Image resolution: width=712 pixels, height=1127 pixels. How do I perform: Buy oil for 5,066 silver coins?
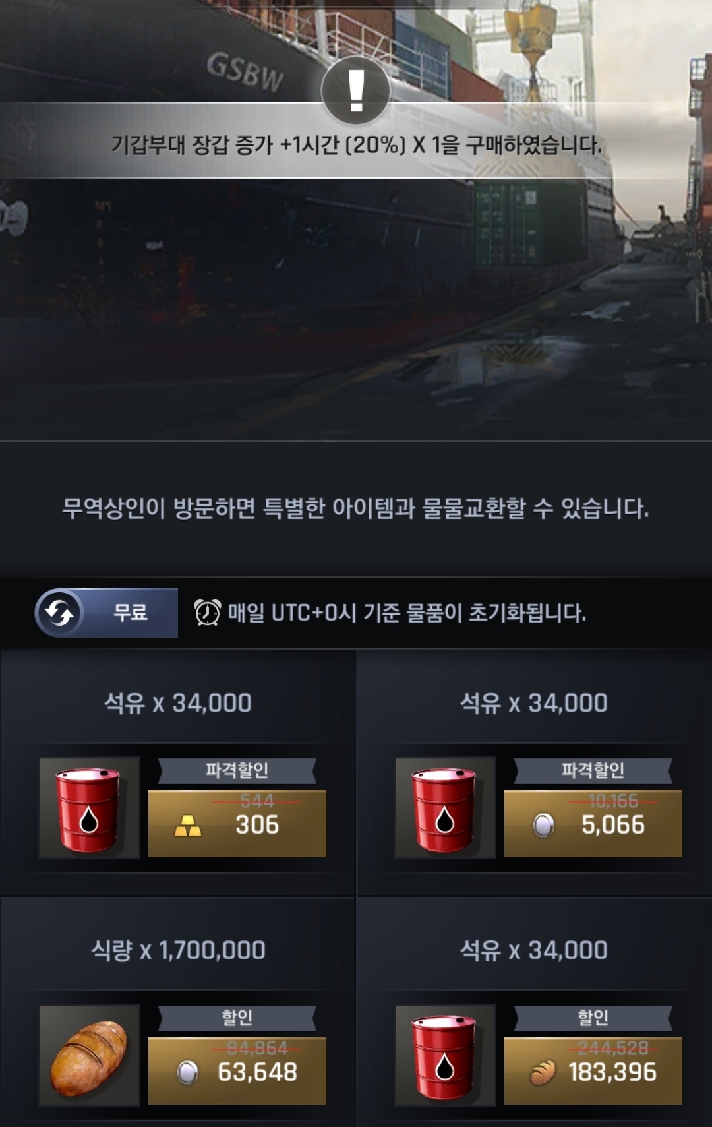click(x=593, y=824)
